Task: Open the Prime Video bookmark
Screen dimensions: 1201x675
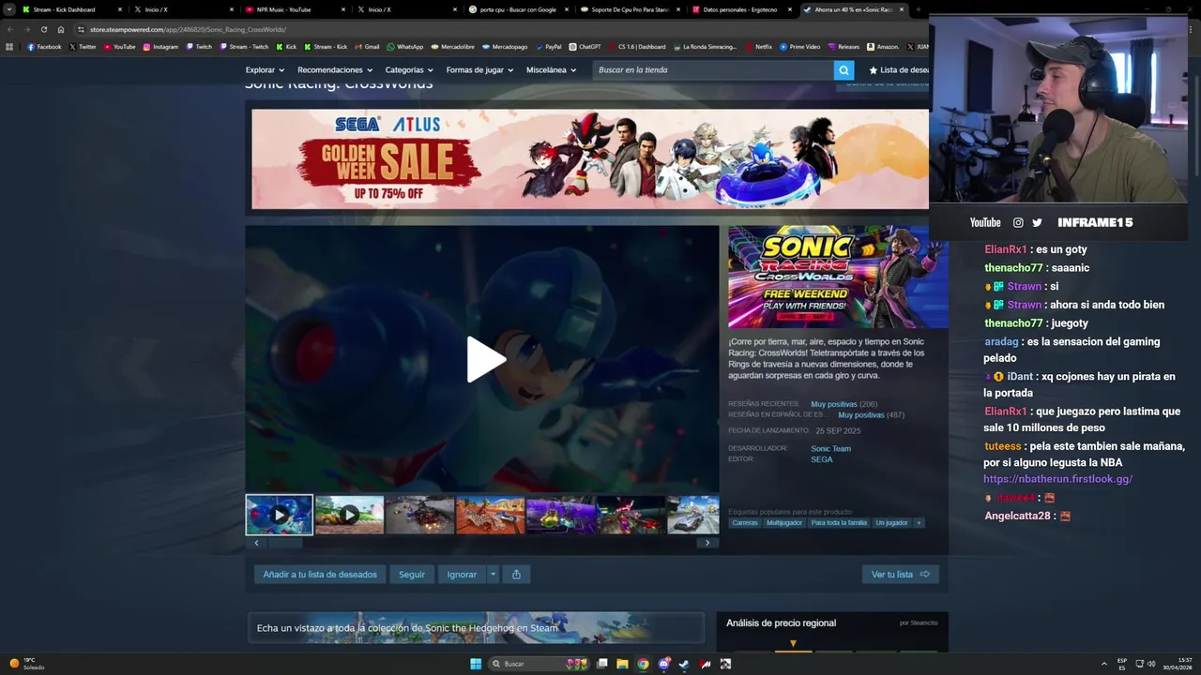Action: 800,46
